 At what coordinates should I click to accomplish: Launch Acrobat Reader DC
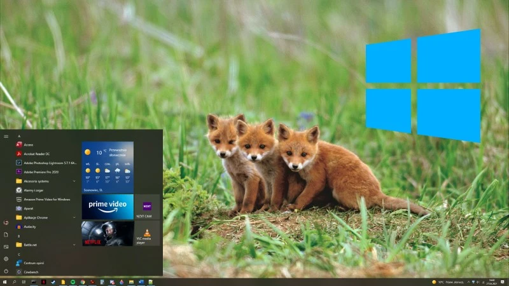click(45, 154)
